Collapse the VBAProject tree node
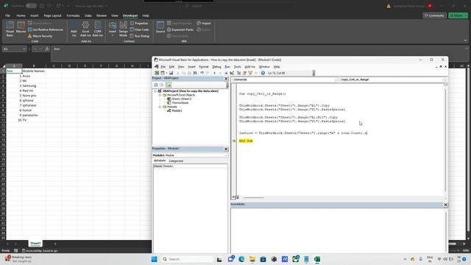 point(155,91)
